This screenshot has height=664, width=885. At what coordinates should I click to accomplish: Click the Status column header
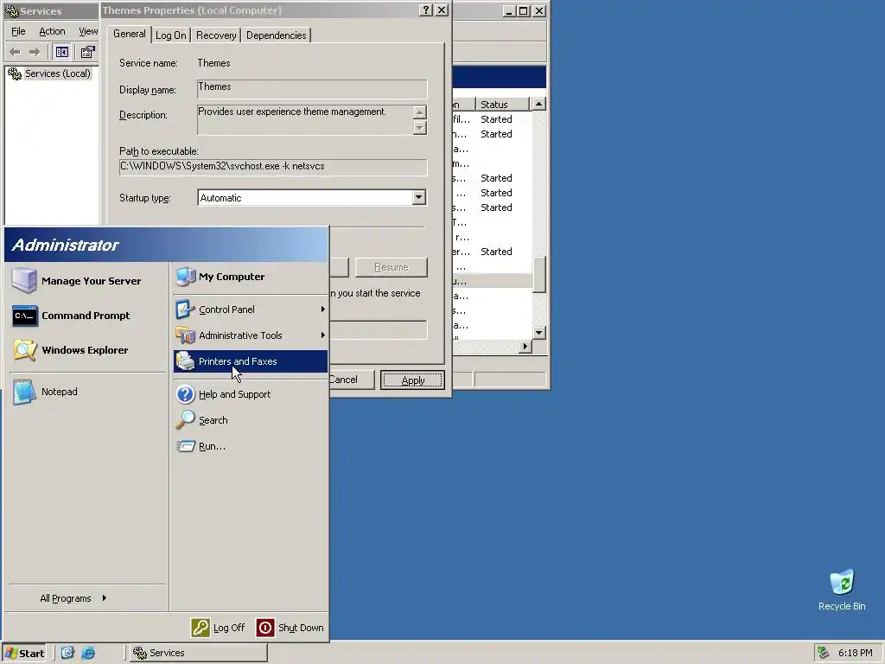(x=502, y=105)
